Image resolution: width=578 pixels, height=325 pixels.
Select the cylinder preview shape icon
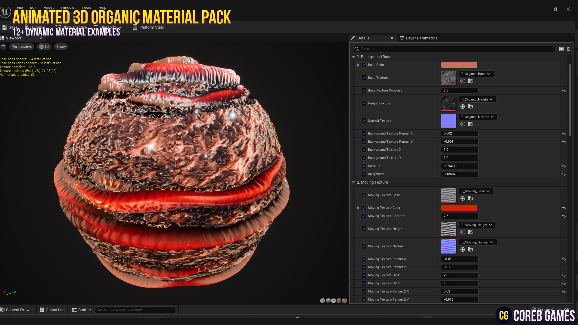coord(323,301)
